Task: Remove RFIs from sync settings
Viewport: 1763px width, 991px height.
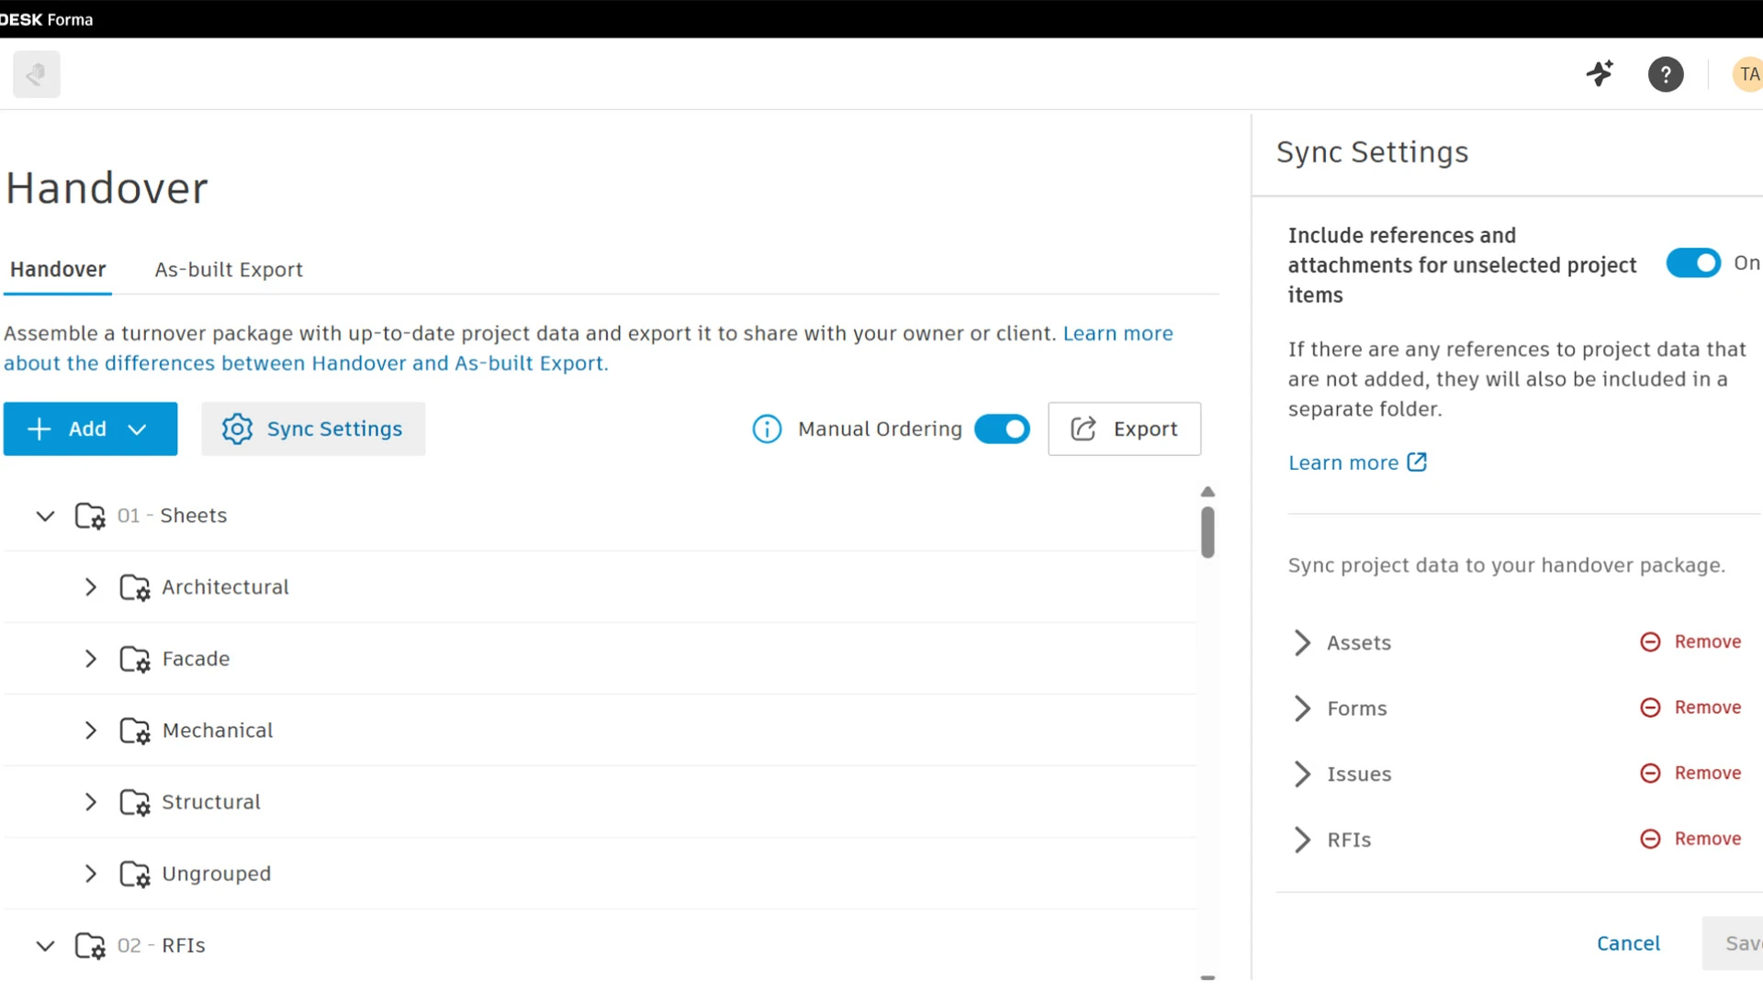Action: [x=1690, y=839]
